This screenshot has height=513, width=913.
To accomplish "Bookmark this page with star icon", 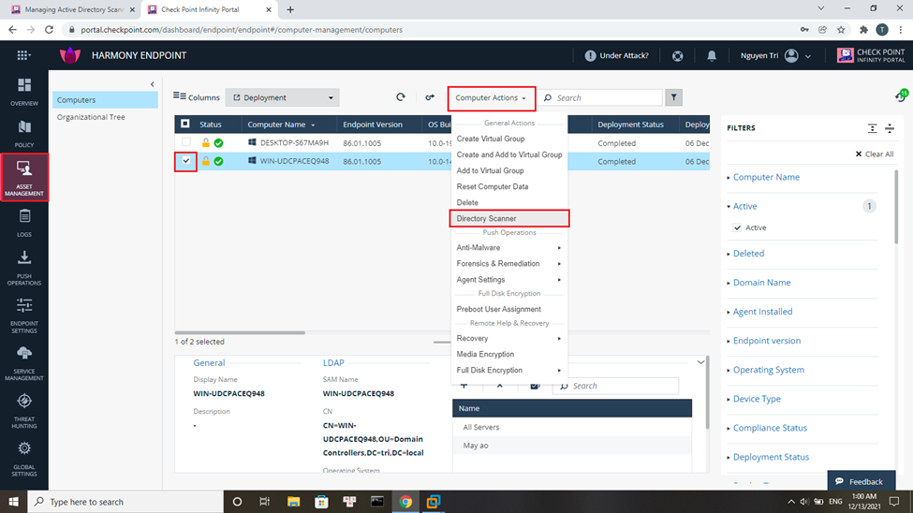I will point(841,30).
